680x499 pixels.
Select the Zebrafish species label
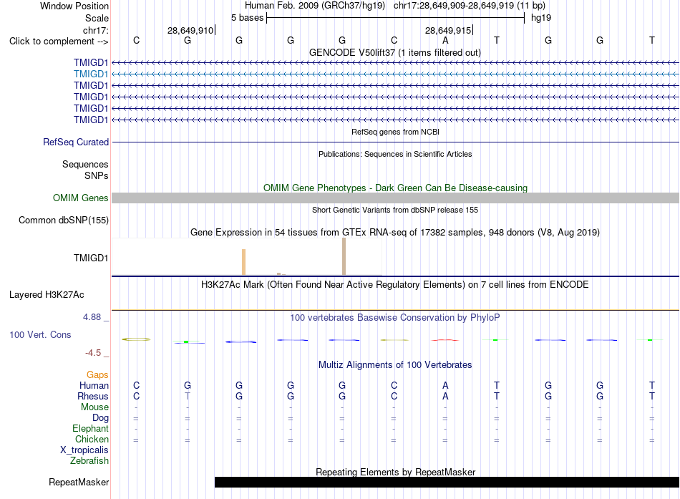click(x=89, y=461)
